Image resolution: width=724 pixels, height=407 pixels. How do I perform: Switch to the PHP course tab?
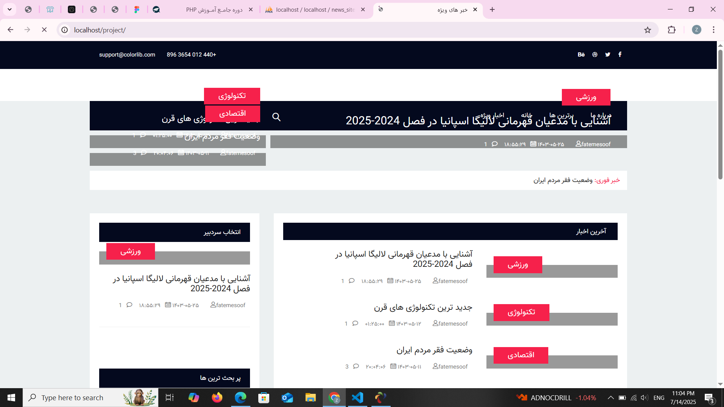[x=214, y=10]
